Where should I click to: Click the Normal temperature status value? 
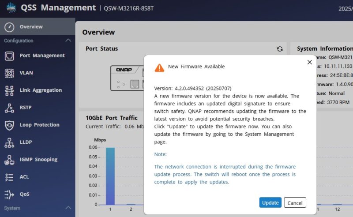[336, 93]
